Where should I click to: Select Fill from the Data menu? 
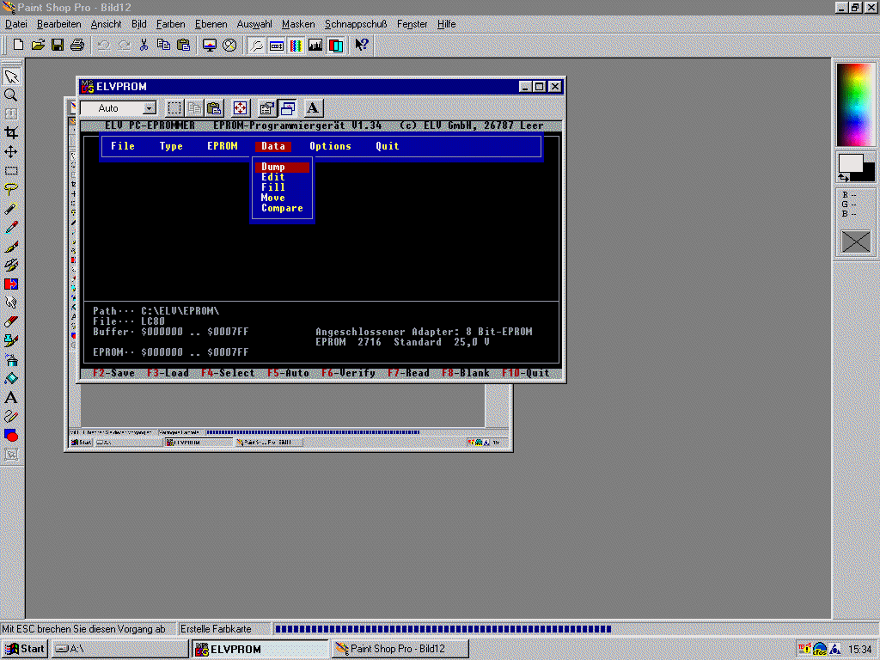(272, 187)
